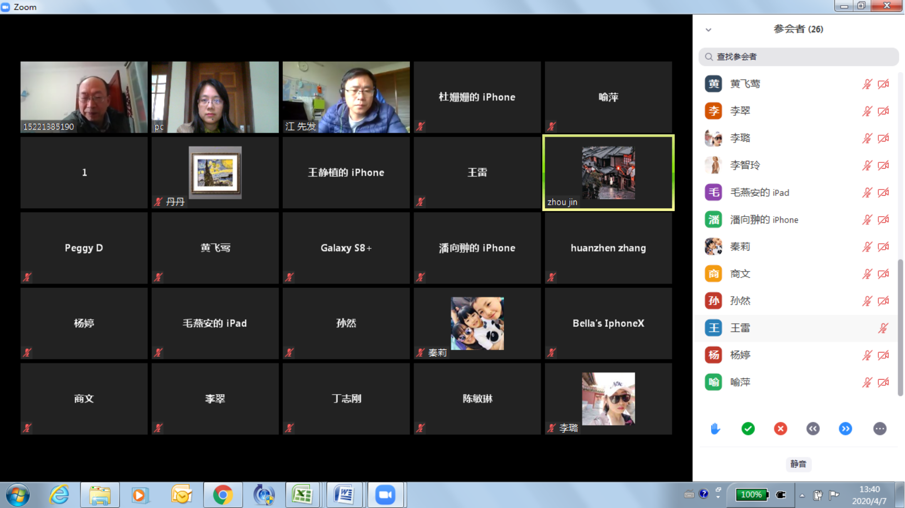905x508 pixels.
Task: Open the Zoom icon in taskbar
Action: pos(385,494)
